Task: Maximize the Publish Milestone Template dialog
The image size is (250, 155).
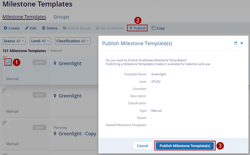Action: [236, 43]
